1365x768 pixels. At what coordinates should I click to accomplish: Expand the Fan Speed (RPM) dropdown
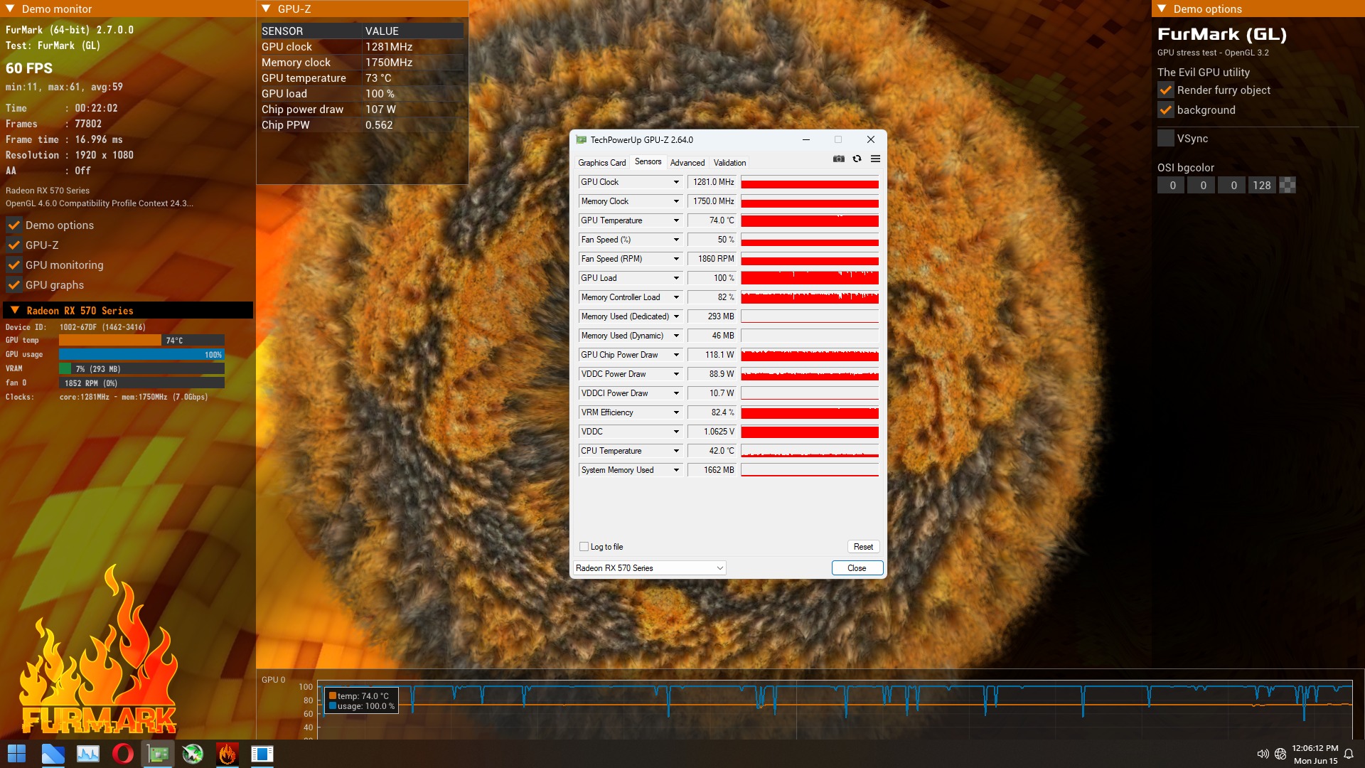676,259
